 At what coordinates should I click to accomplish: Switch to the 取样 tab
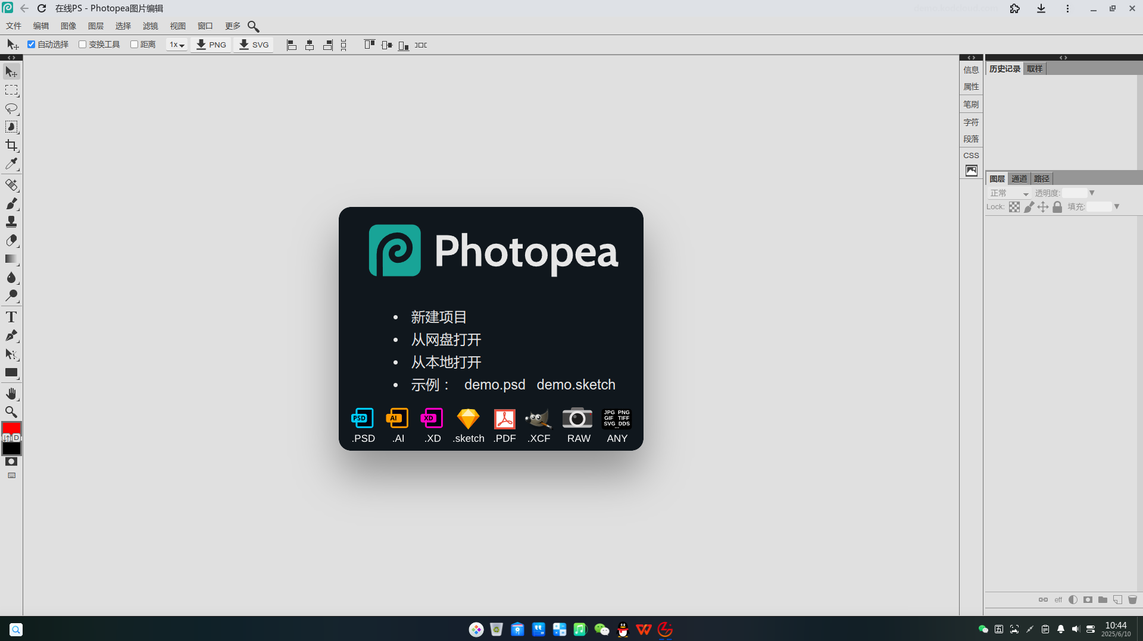(x=1035, y=69)
